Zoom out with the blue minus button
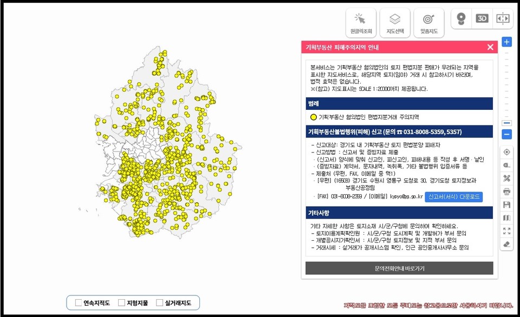This screenshot has width=520, height=317. coord(506,135)
